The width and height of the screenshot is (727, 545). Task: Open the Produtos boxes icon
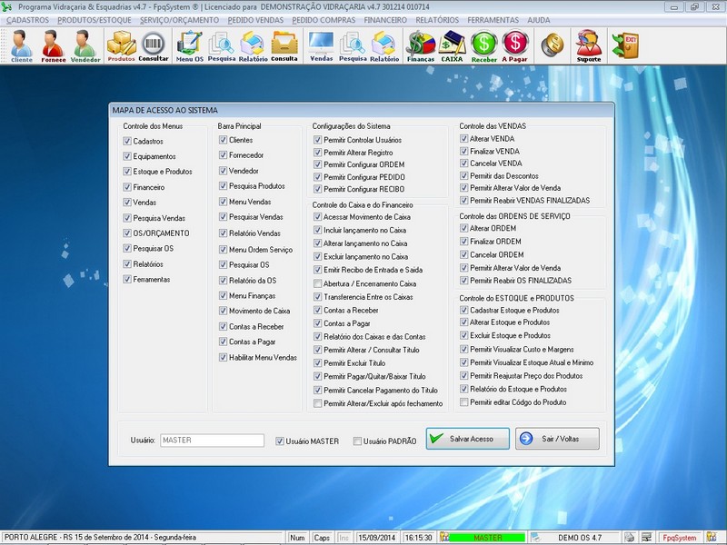point(121,45)
